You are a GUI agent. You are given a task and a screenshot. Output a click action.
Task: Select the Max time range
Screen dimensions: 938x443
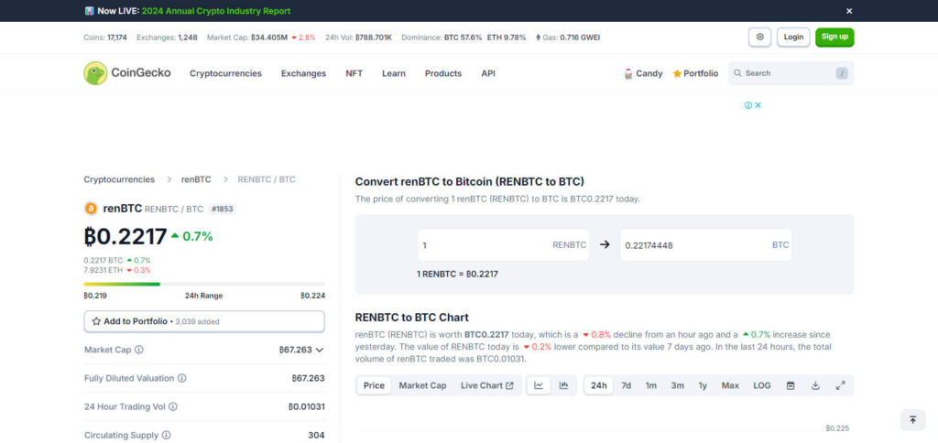(x=730, y=385)
